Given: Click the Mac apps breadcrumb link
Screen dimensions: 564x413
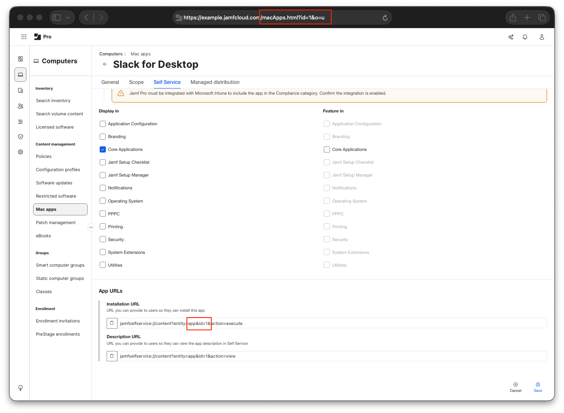Looking at the screenshot, I should tap(141, 54).
